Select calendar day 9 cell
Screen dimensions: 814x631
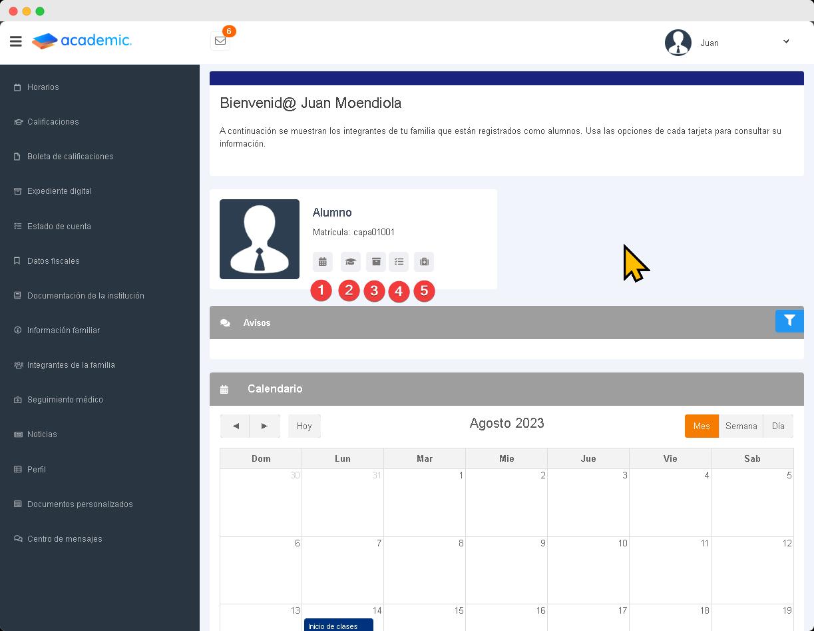pyautogui.click(x=507, y=570)
